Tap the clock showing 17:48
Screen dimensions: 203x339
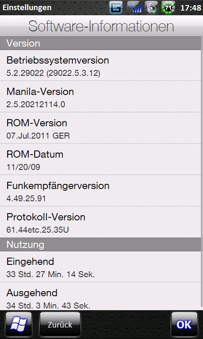click(x=191, y=8)
